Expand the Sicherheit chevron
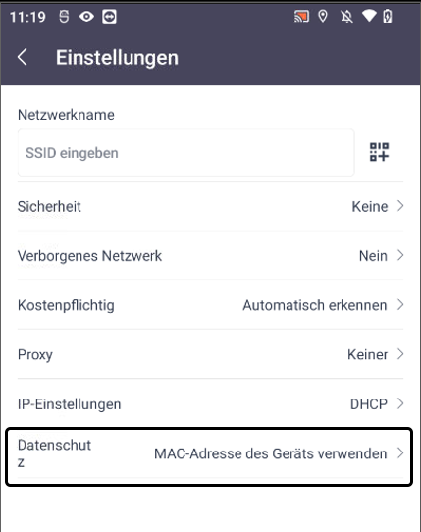Viewport: 421px width, 532px height. pyautogui.click(x=400, y=206)
